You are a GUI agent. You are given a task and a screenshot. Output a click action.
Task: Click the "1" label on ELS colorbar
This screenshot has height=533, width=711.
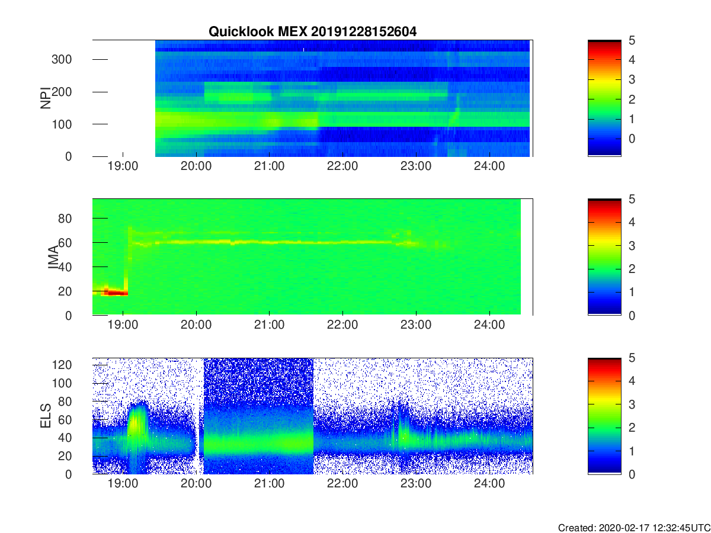point(632,451)
